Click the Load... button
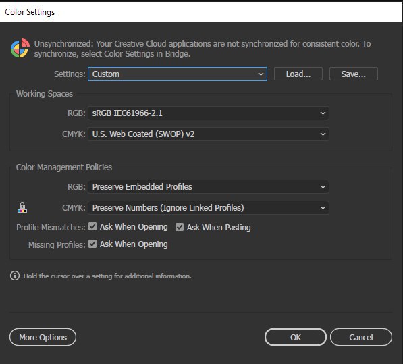 click(298, 74)
